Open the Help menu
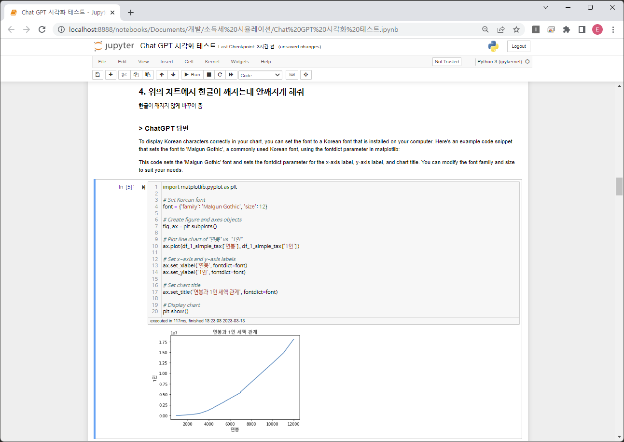Viewport: 624px width, 442px height. point(266,62)
